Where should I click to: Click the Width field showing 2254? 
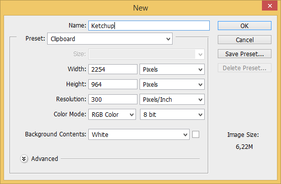pyautogui.click(x=113, y=69)
